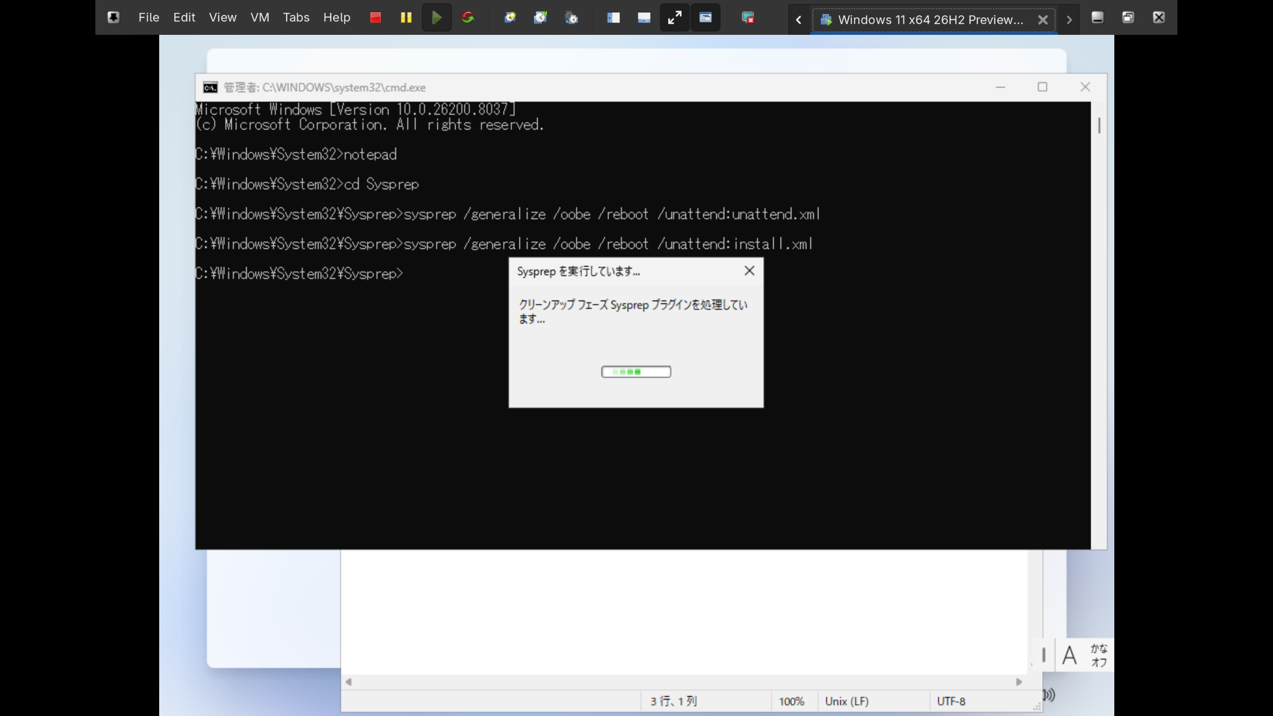Click the red power off (stop) icon

(x=376, y=17)
